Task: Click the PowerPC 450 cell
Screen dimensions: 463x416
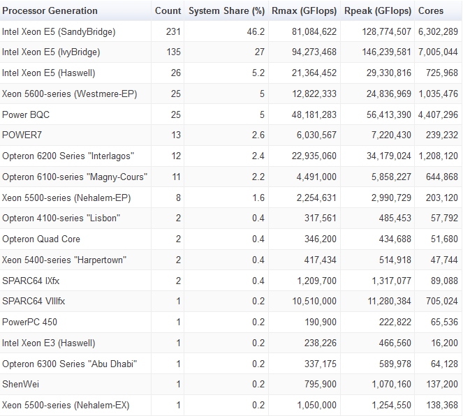Action: tap(29, 322)
